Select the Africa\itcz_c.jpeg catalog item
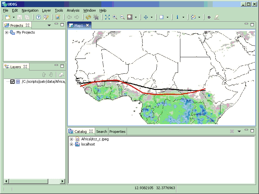Viewport: 259px width, 194px height. pyautogui.click(x=95, y=139)
